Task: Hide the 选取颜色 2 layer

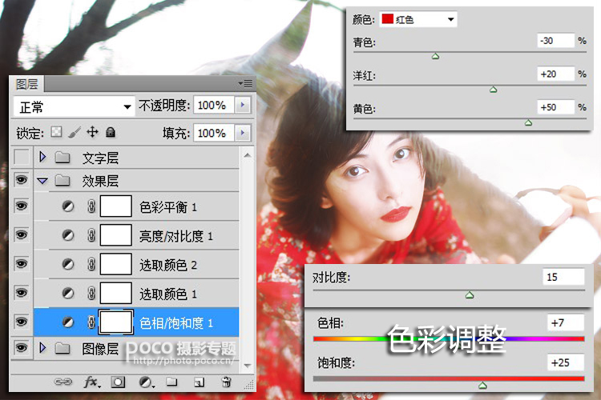Action: pos(22,263)
